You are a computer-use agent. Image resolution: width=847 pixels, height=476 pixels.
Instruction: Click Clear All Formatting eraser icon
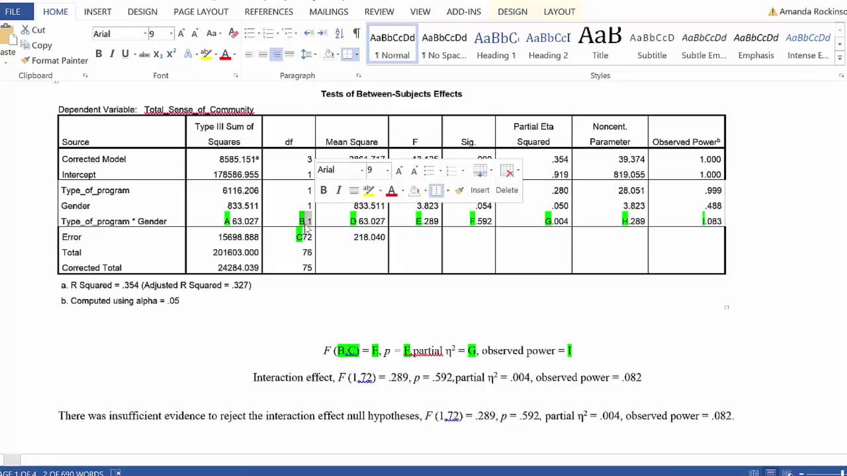click(x=233, y=33)
